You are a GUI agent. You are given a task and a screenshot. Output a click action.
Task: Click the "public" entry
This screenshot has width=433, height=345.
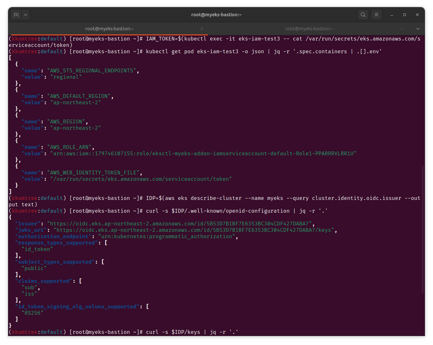pos(34,268)
